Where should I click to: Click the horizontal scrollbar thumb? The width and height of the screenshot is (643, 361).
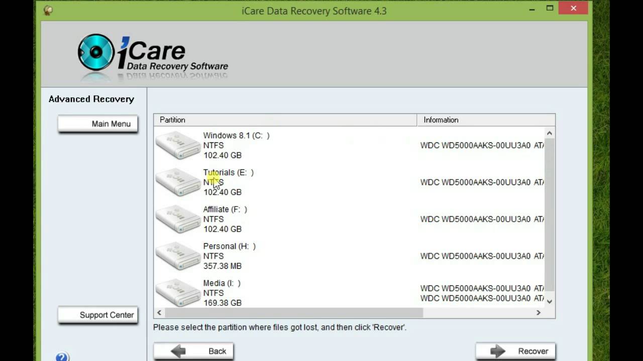294,312
